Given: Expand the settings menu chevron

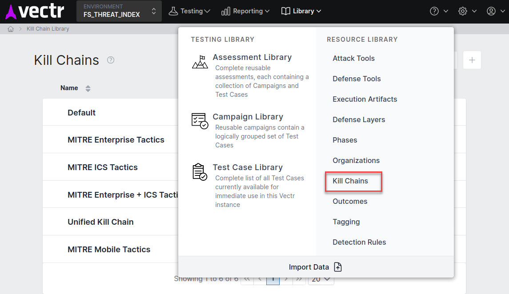Looking at the screenshot, I should [474, 11].
